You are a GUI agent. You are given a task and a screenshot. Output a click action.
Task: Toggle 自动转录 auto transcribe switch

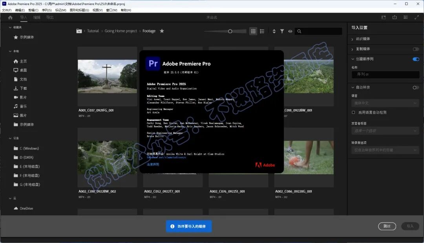[416, 88]
